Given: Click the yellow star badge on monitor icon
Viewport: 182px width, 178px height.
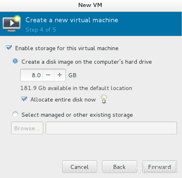Looking at the screenshot, I should coord(17,18).
